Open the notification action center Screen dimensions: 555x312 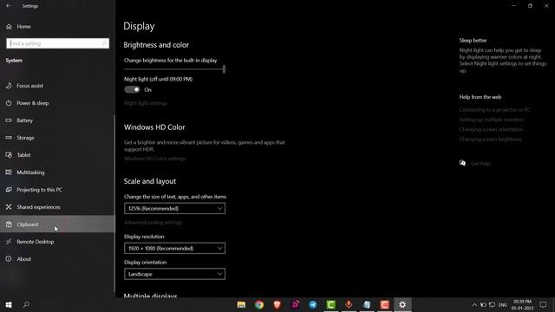pyautogui.click(x=544, y=304)
